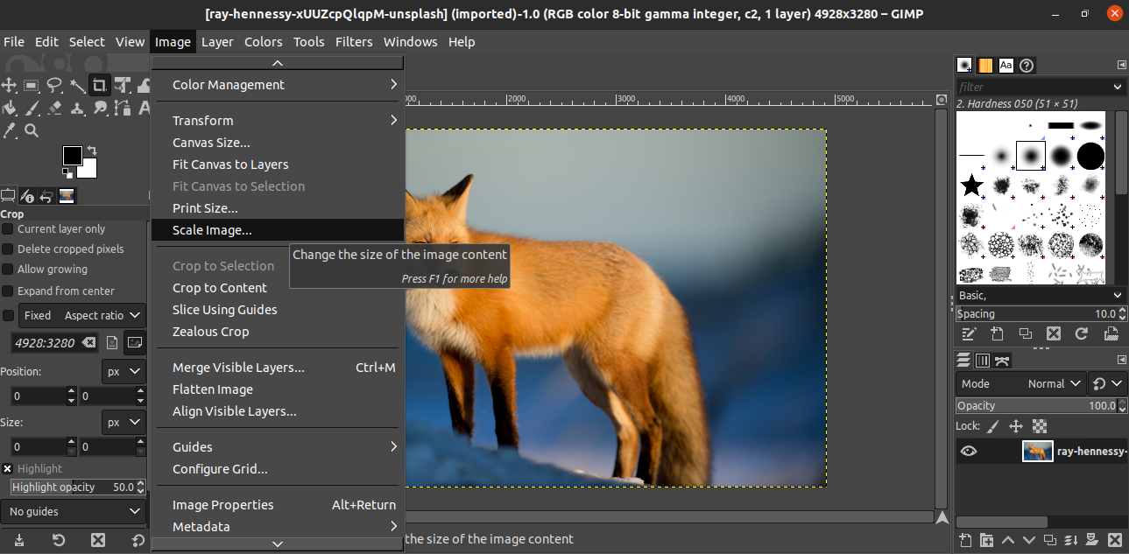Select the Bucket Fill tool
The height and width of the screenshot is (554, 1129).
click(x=10, y=108)
